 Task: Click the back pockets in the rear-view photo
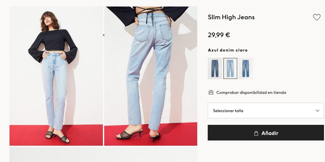point(154,33)
